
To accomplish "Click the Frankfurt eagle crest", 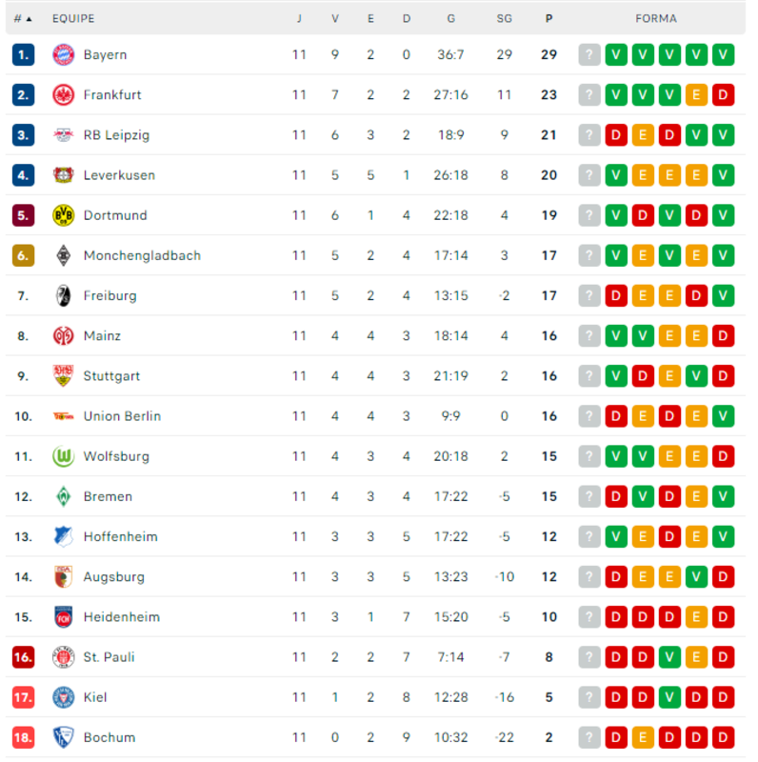I will (x=63, y=94).
